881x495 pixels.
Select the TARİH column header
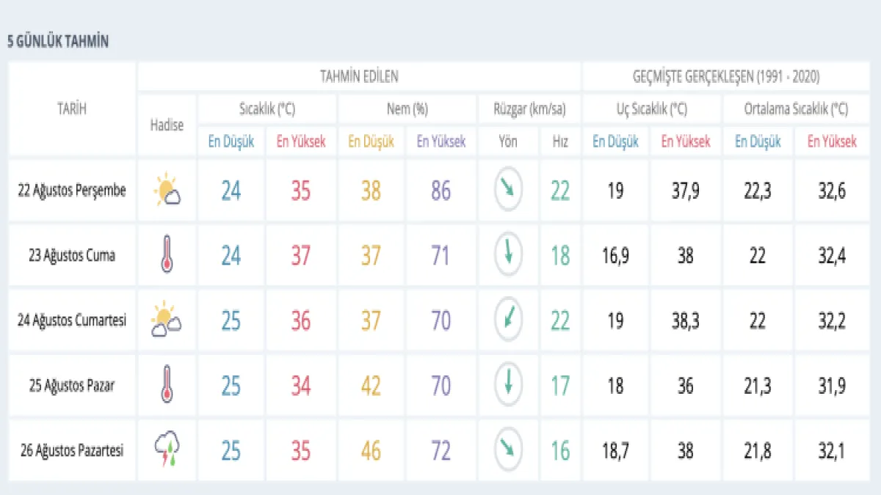pos(72,109)
